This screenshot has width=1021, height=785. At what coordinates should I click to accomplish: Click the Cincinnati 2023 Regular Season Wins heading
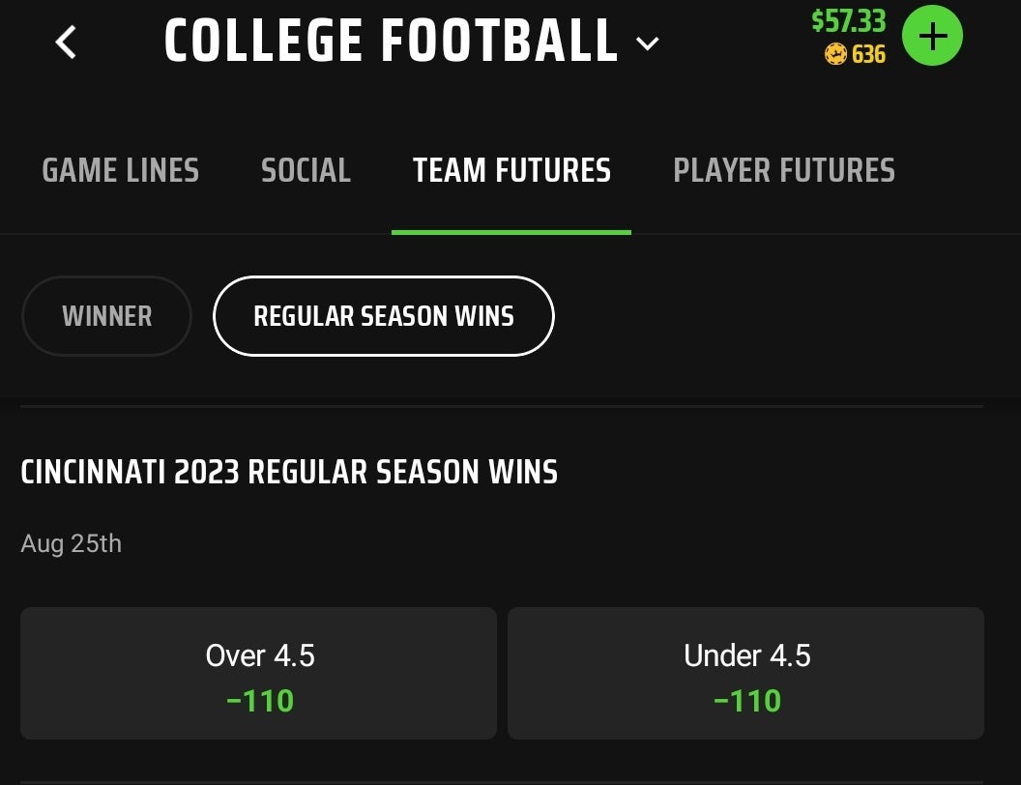[x=288, y=472]
